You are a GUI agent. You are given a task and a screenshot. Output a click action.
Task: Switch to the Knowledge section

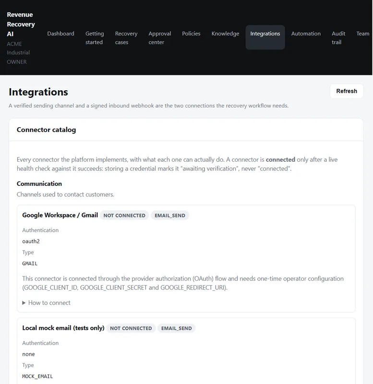coord(225,34)
